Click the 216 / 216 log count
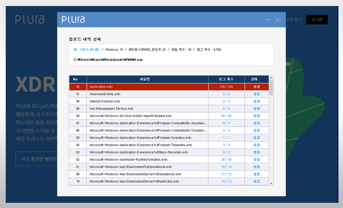The height and width of the screenshot is (208, 343). click(226, 87)
